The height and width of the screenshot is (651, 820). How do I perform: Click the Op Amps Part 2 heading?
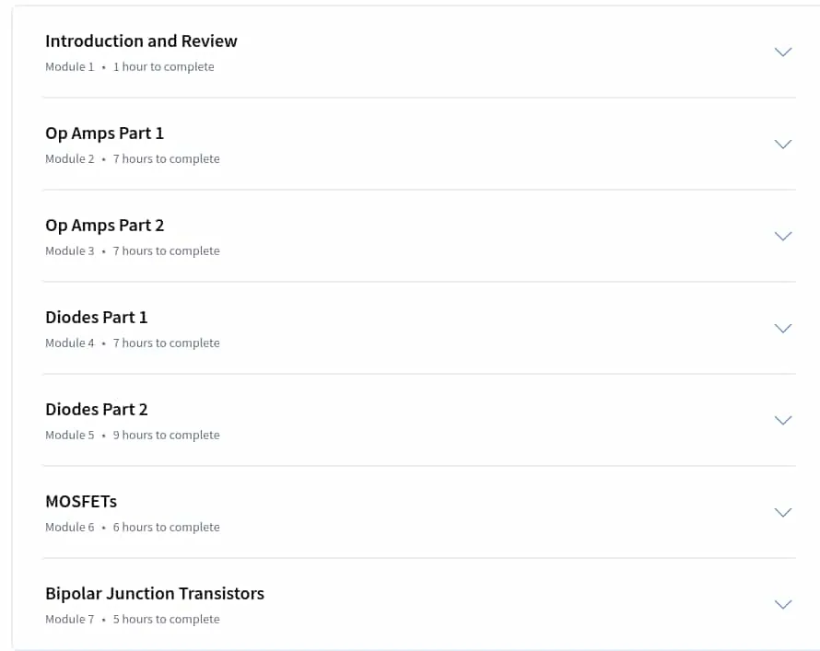pyautogui.click(x=105, y=226)
